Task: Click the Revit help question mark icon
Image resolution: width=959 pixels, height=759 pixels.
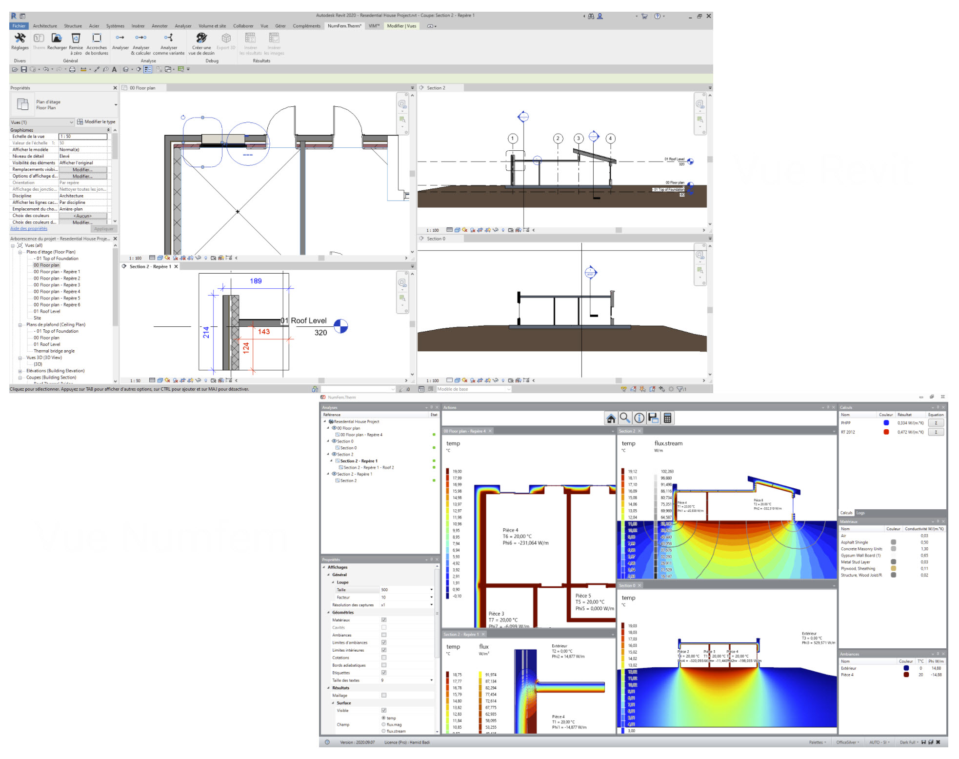Action: coord(657,16)
